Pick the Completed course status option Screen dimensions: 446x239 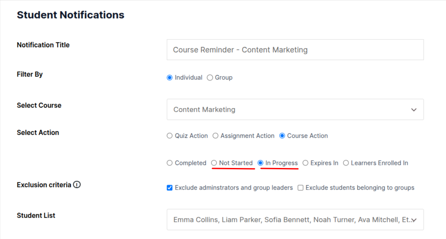[170, 163]
